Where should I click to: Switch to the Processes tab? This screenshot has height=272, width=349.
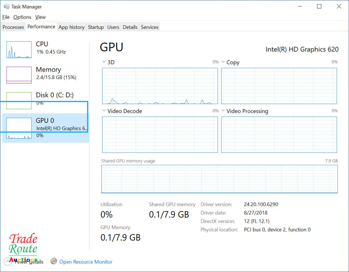pyautogui.click(x=13, y=27)
